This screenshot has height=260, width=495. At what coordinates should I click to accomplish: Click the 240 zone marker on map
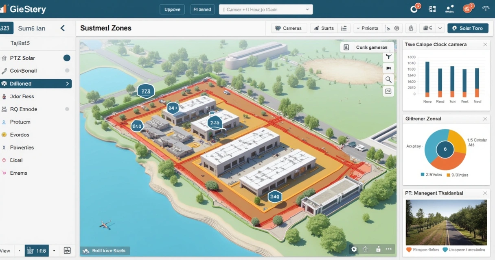pos(275,197)
